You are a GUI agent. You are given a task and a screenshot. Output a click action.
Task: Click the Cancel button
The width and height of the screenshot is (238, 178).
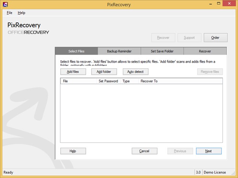(145, 151)
